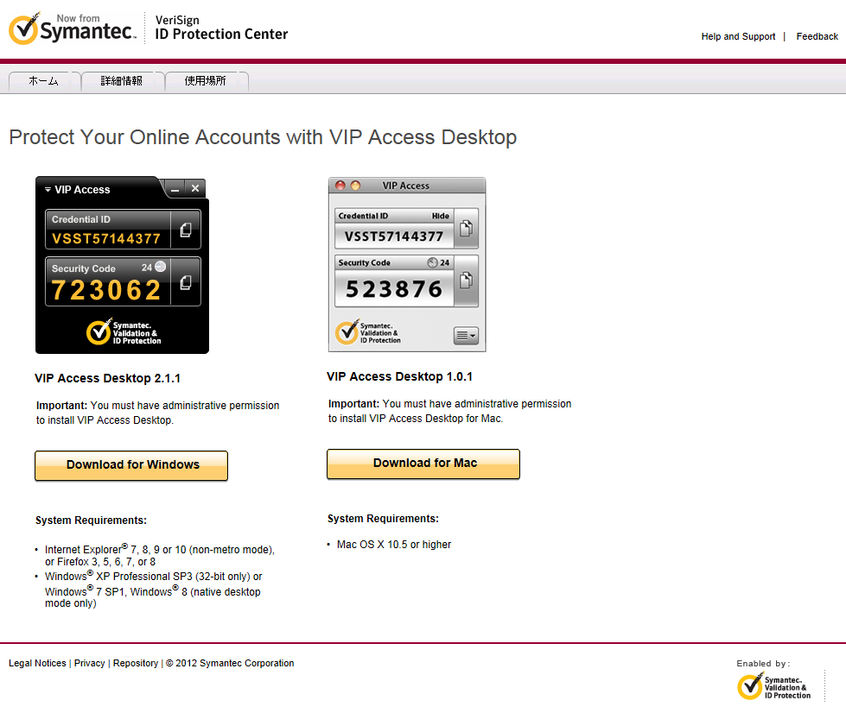Image resolution: width=846 pixels, height=713 pixels.
Task: Copy Credential ID in the Mac VIP Access widget
Action: tap(466, 229)
